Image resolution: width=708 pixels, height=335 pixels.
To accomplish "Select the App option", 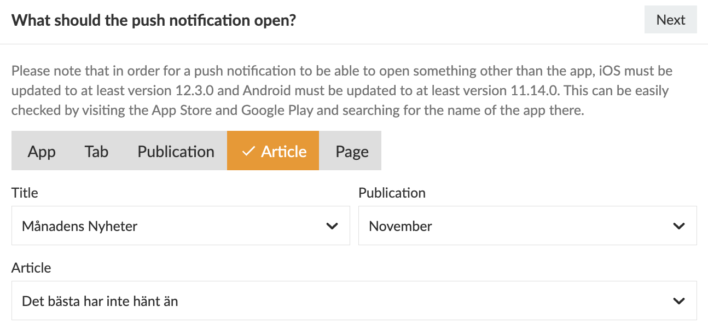I will (42, 151).
